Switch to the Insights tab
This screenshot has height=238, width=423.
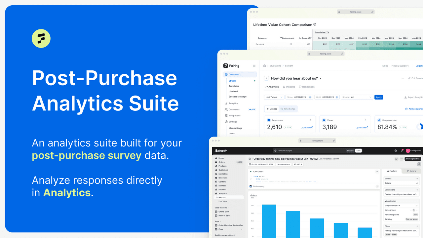[289, 87]
